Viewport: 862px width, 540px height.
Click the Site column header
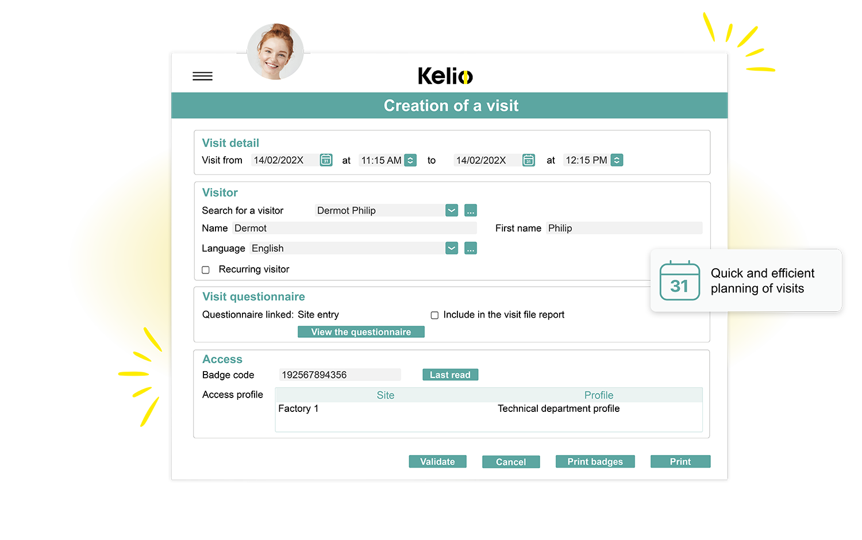[386, 395]
